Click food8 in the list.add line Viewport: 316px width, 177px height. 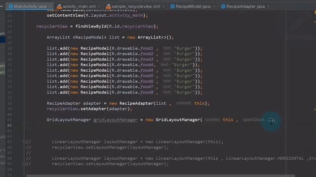147,92
